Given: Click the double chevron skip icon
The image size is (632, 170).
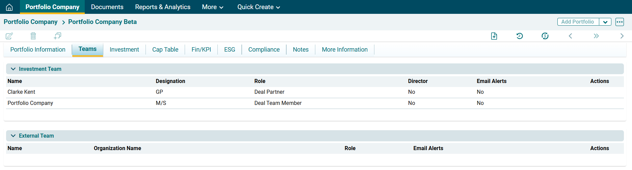Looking at the screenshot, I should point(596,36).
